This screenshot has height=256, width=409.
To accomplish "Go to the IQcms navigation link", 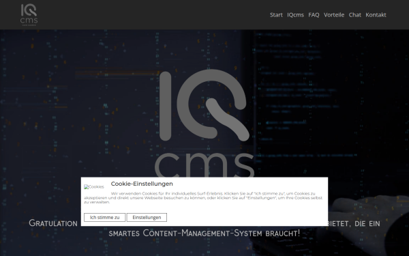I will point(296,15).
